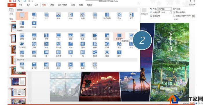203x105 pixels.
Task: Choose the 立方体 cube transition
Action: tap(58, 54)
